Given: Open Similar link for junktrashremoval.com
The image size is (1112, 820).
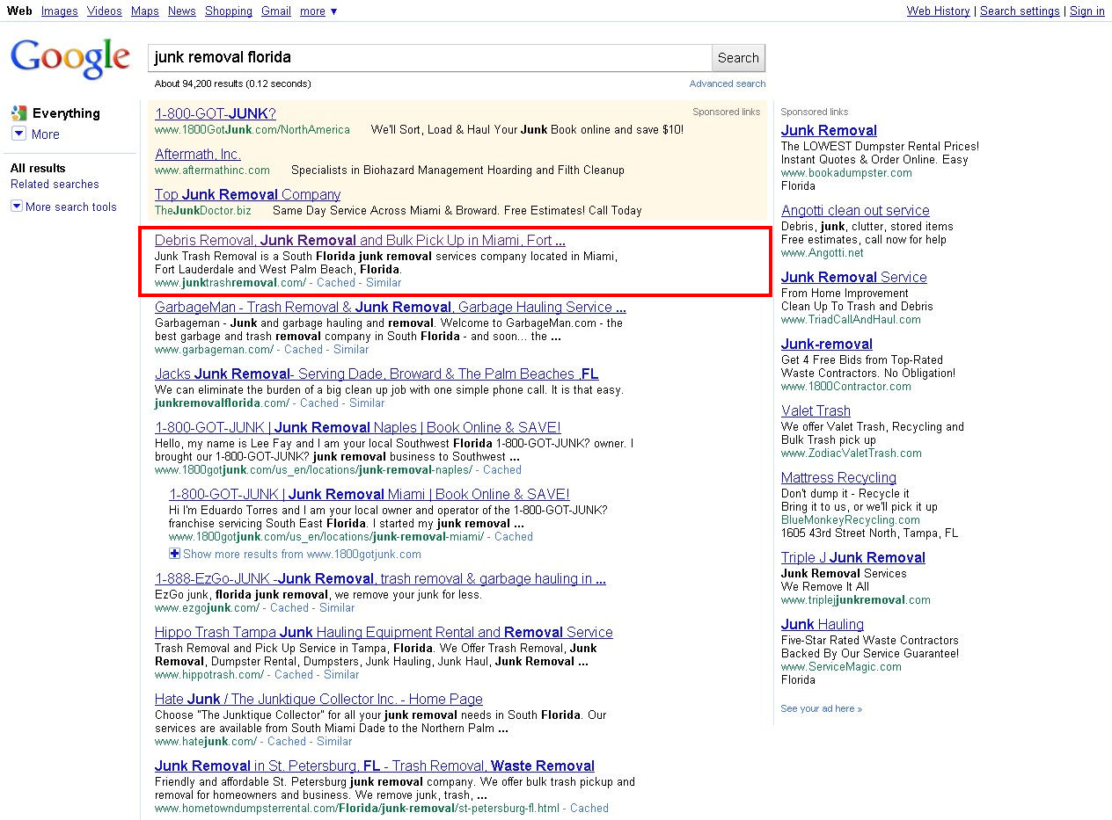Looking at the screenshot, I should [x=384, y=283].
